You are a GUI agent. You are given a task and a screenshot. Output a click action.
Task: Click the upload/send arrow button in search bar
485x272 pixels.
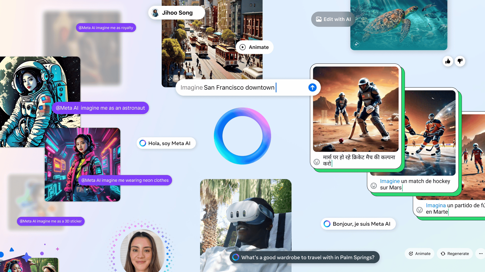click(x=312, y=87)
